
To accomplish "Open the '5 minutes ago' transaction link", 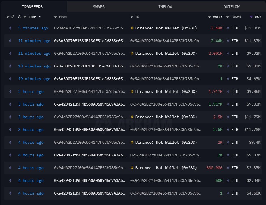I will (x=33, y=28).
